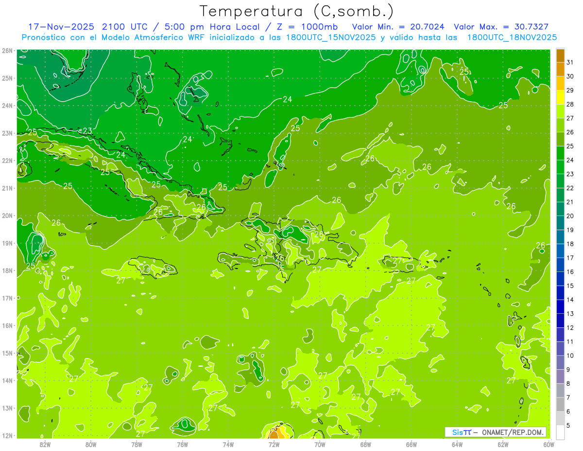583x451 pixels.
Task: Click the 13N latitude axis label
Action: coord(7,408)
